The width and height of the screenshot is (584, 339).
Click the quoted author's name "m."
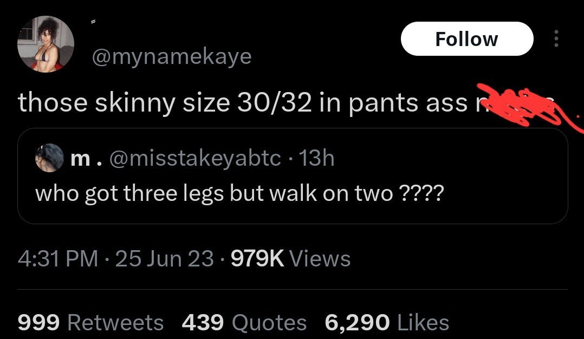pos(86,159)
